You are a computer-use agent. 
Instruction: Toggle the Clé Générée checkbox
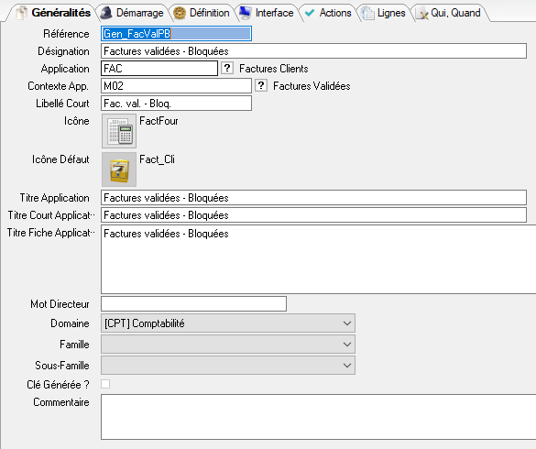click(105, 384)
